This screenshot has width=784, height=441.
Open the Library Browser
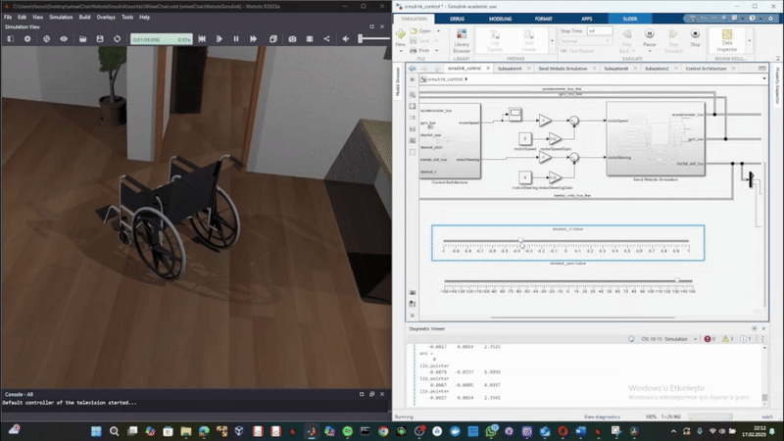click(x=462, y=39)
